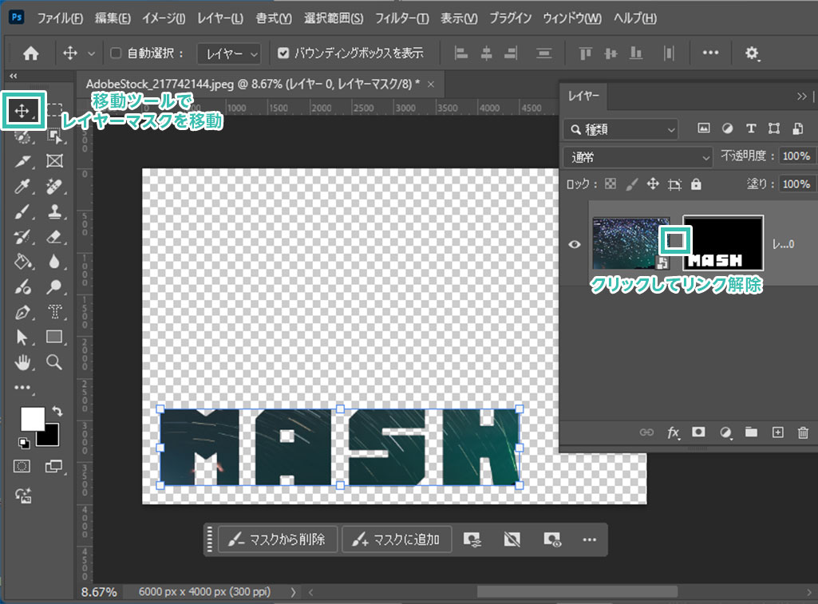
Task: Click the マスクから削除 button
Action: point(278,539)
